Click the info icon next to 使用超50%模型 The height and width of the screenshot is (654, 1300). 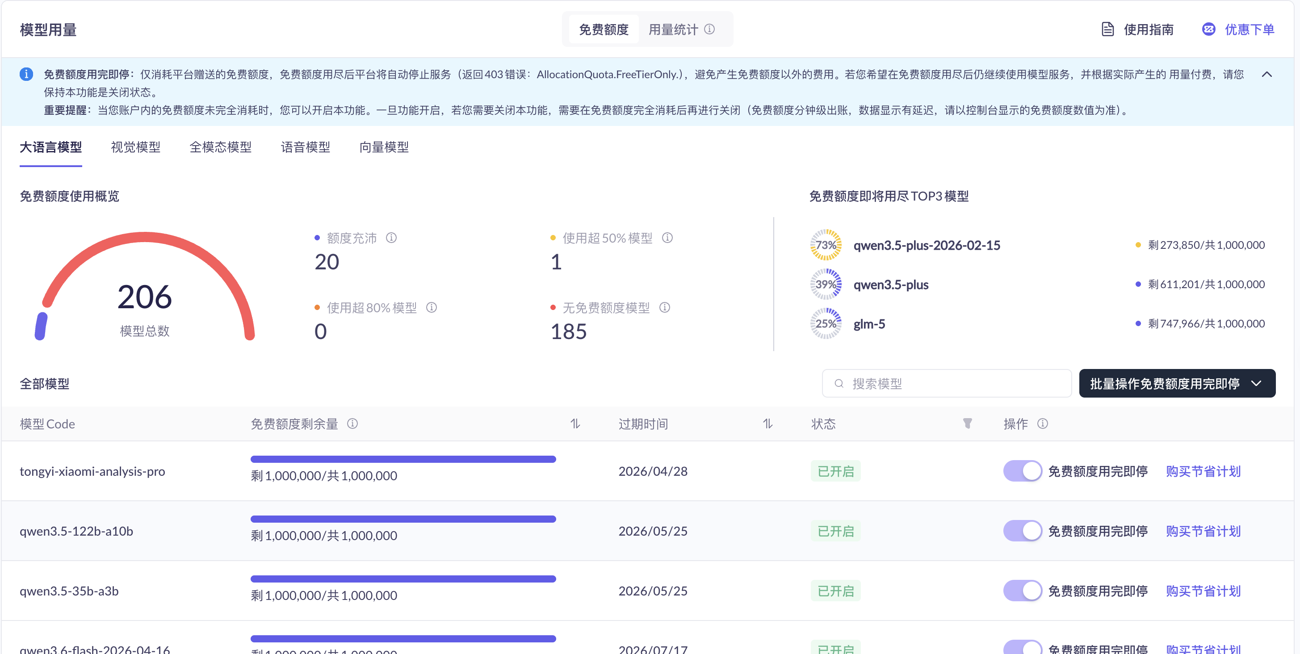coord(667,238)
